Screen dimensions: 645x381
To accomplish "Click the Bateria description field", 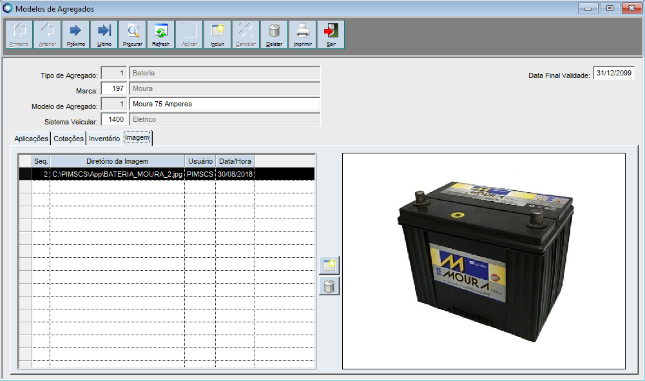I will click(225, 73).
